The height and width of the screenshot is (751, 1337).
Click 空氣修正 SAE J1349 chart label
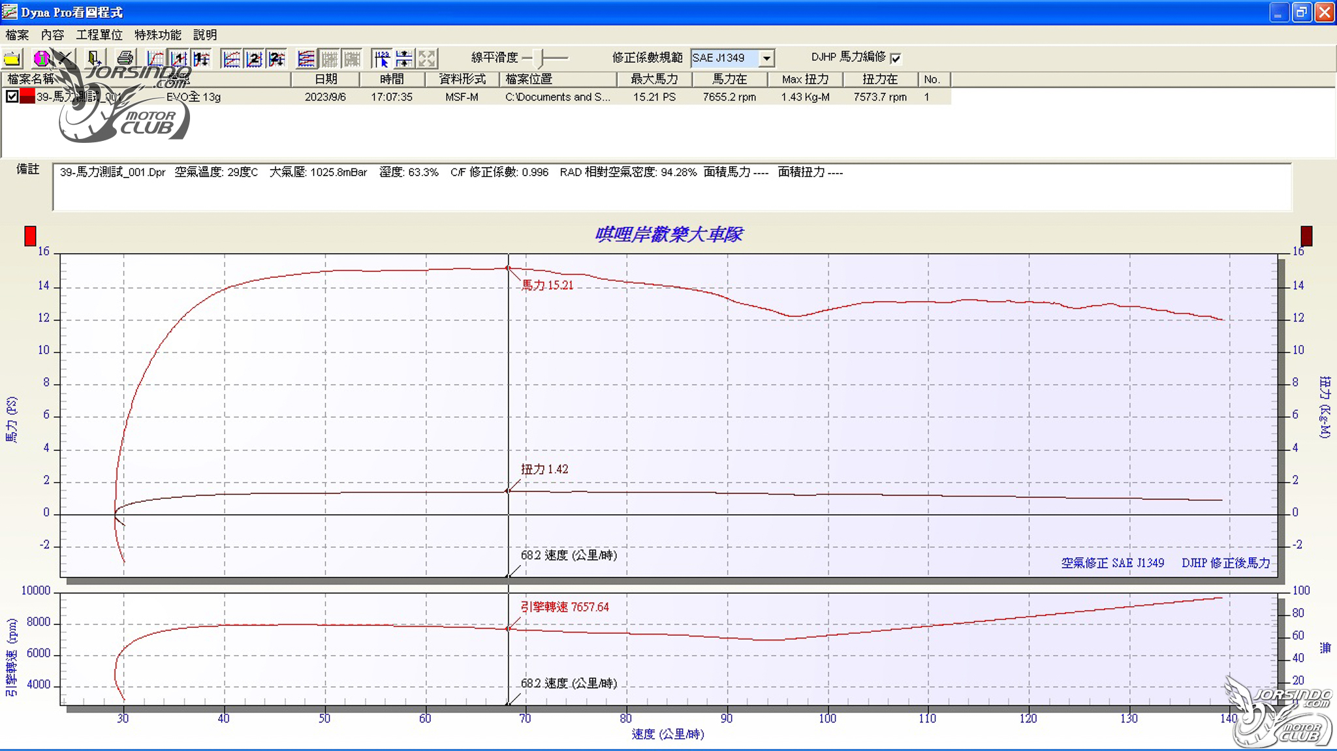pos(1112,562)
